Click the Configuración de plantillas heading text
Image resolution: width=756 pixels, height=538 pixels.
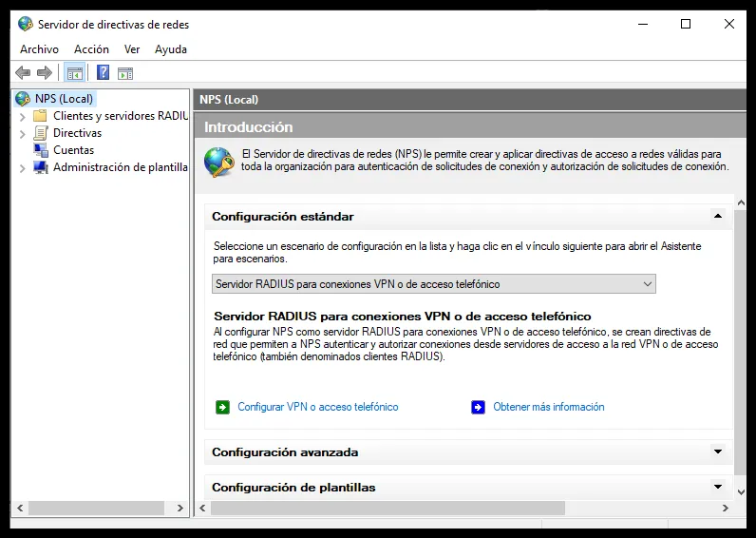tap(293, 488)
